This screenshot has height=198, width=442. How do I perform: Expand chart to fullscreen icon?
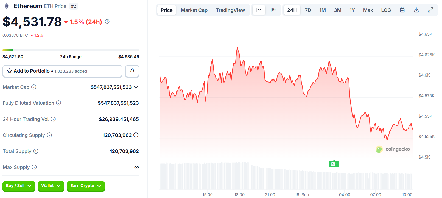pyautogui.click(x=430, y=10)
